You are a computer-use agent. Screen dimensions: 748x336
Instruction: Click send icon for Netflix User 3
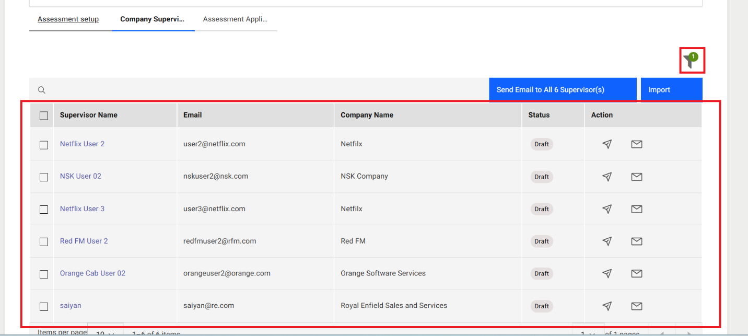point(607,209)
